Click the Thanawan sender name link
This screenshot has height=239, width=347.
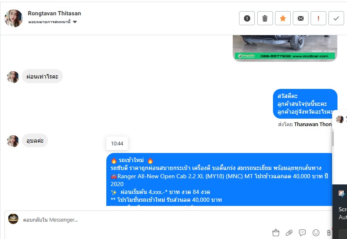point(313,124)
